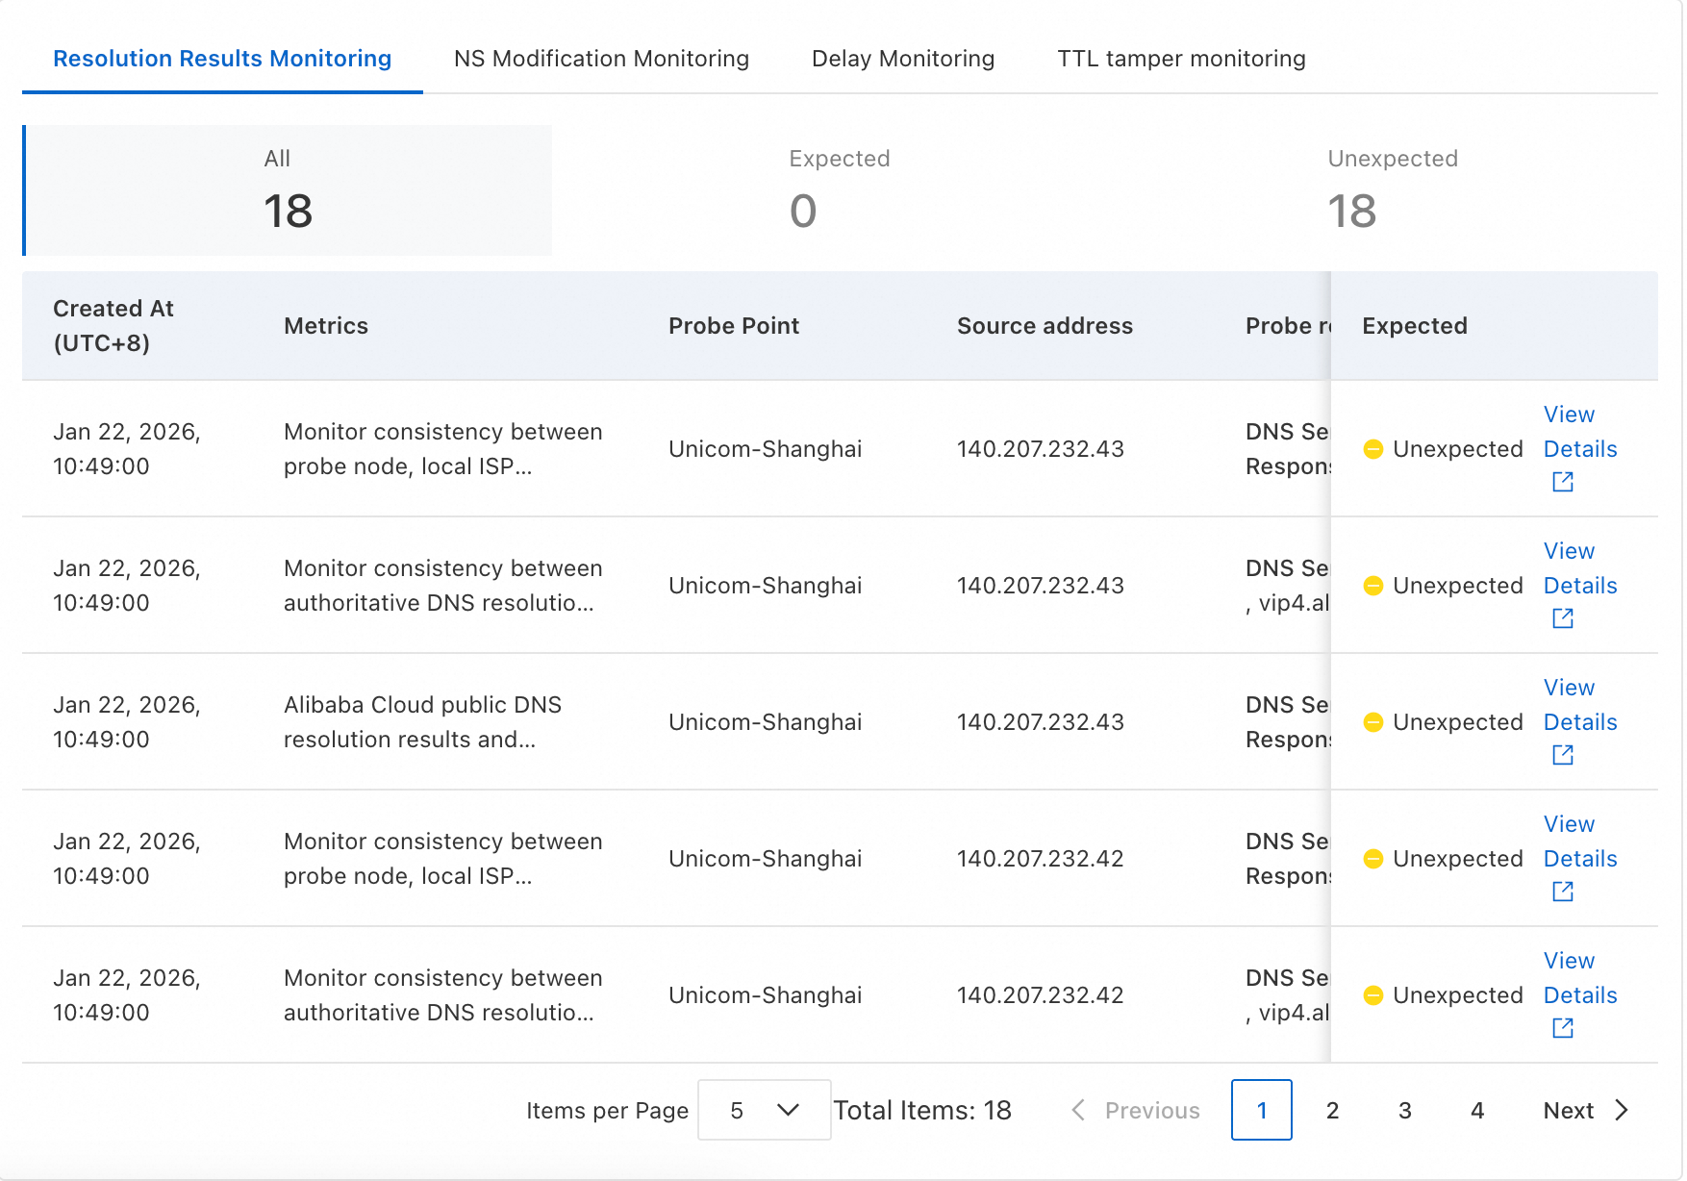Click external link icon in fourth row
This screenshot has width=1687, height=1181.
click(x=1562, y=892)
